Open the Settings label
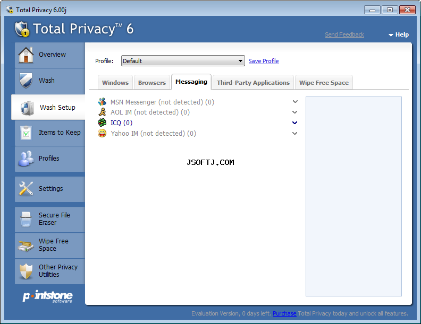The image size is (421, 324). (x=50, y=188)
